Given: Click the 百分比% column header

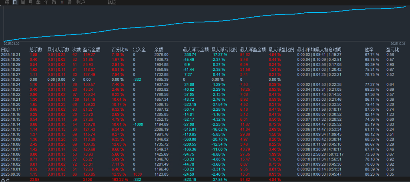Looking at the screenshot, I should [x=120, y=50].
